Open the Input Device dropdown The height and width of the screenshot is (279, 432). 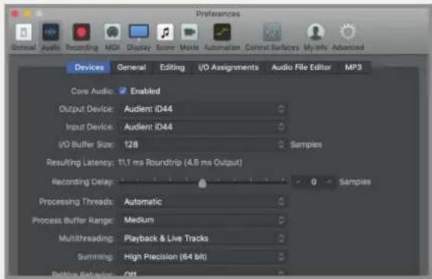coord(203,127)
